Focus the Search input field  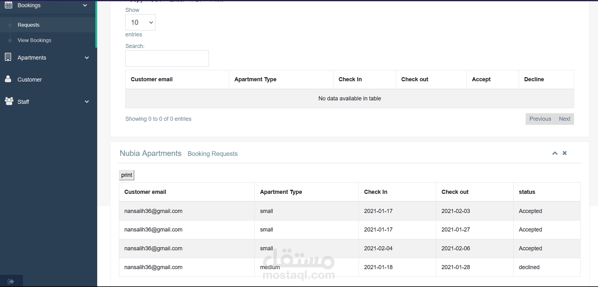pyautogui.click(x=167, y=58)
